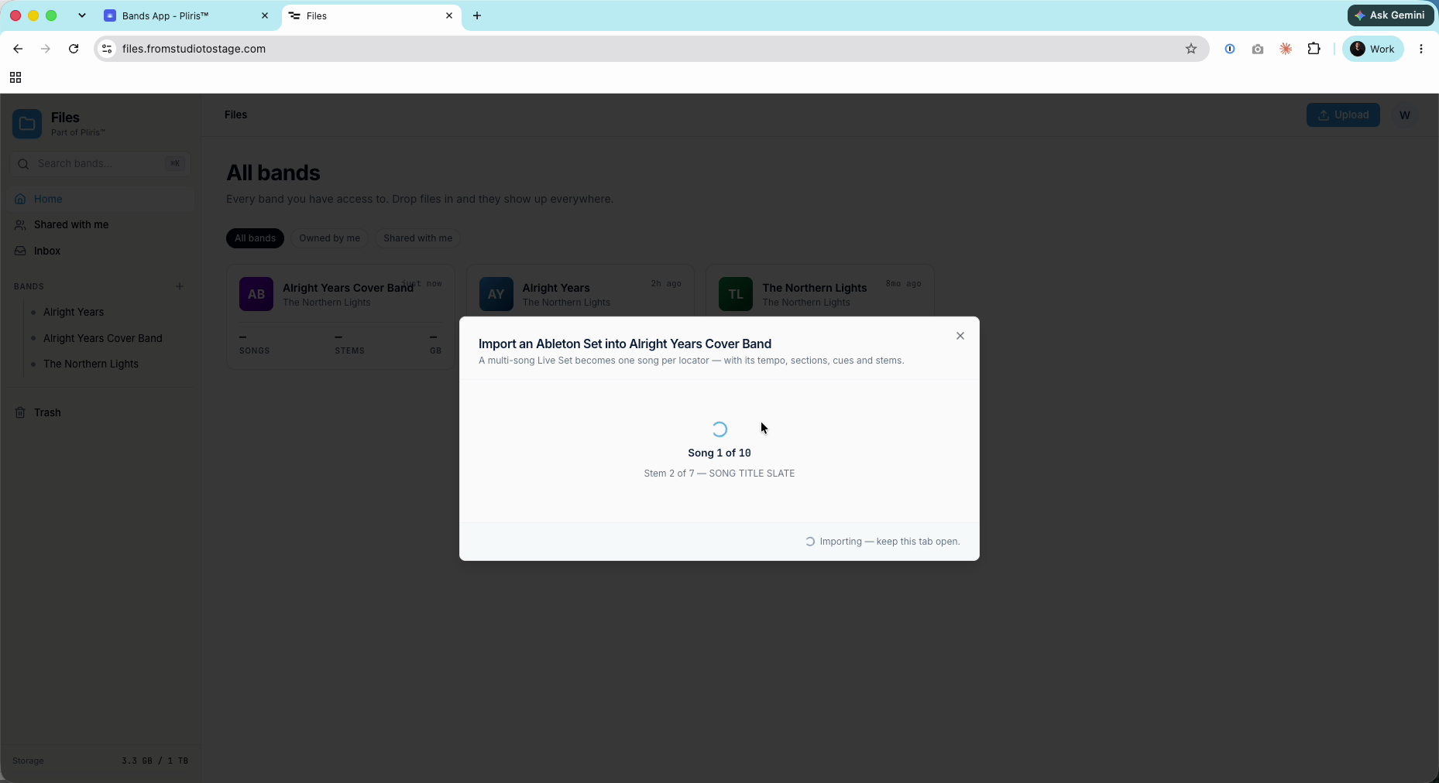Click the Upload button
The image size is (1439, 783).
click(x=1343, y=115)
